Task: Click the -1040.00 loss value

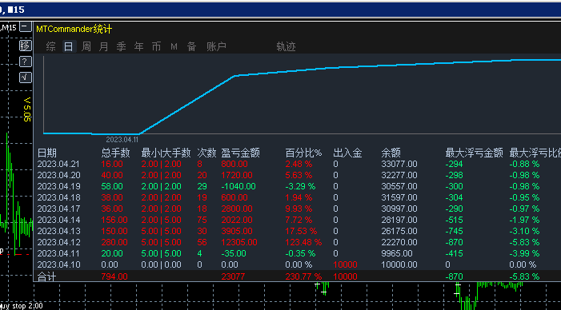Action: 238,186
